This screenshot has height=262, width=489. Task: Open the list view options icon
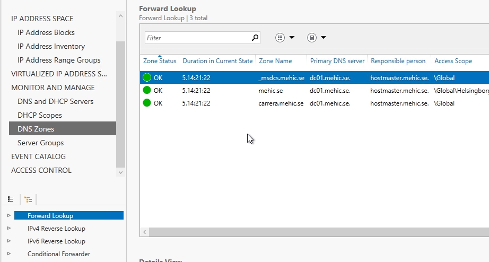pyautogui.click(x=280, y=38)
